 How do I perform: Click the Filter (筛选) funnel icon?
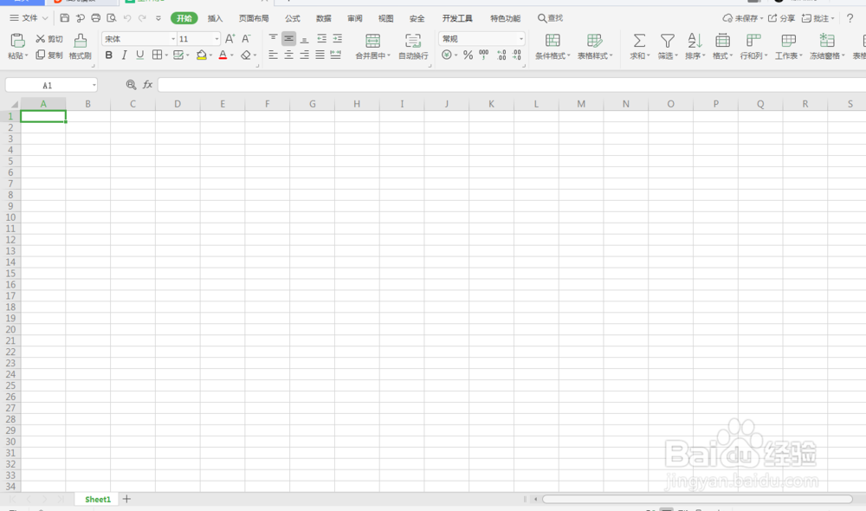coord(667,41)
